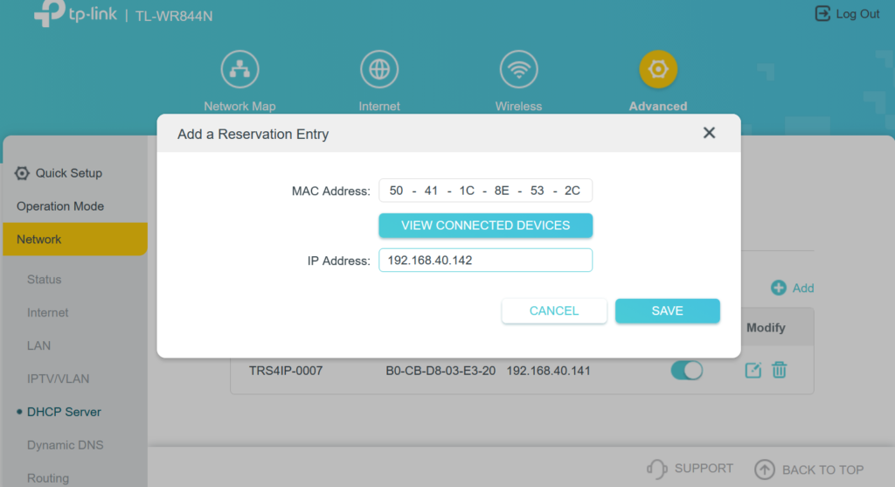Image resolution: width=895 pixels, height=487 pixels.
Task: Open Dynamic DNS under Network
Action: 66,445
